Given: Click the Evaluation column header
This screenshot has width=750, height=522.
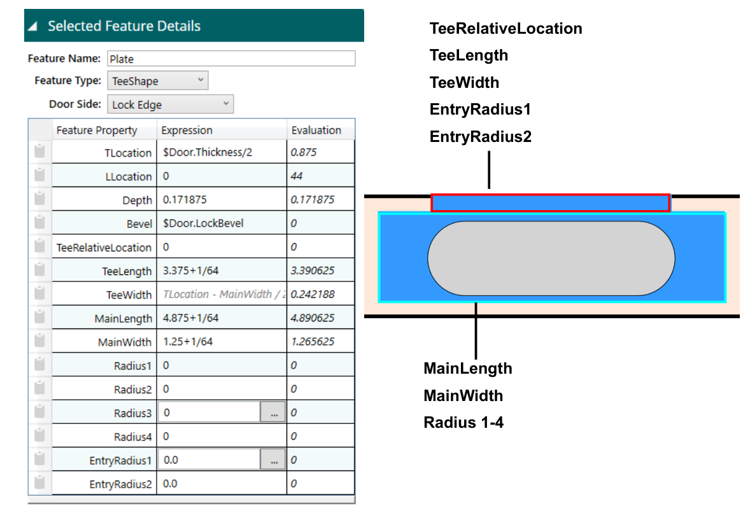Looking at the screenshot, I should (x=321, y=130).
